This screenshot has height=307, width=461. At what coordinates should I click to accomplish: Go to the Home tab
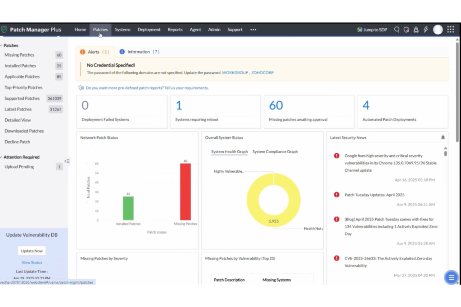point(80,30)
